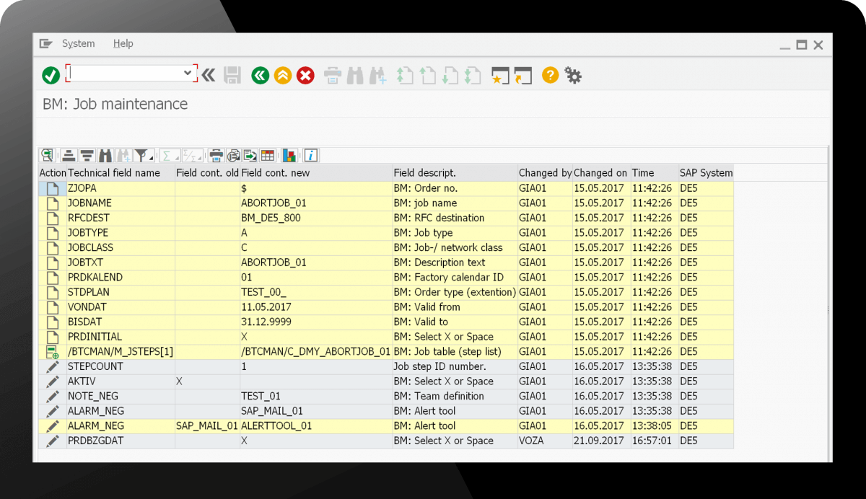Select the "TEST_00_" cell

316,292
